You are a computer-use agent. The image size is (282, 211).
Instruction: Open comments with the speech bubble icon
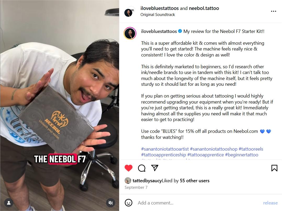(142, 168)
